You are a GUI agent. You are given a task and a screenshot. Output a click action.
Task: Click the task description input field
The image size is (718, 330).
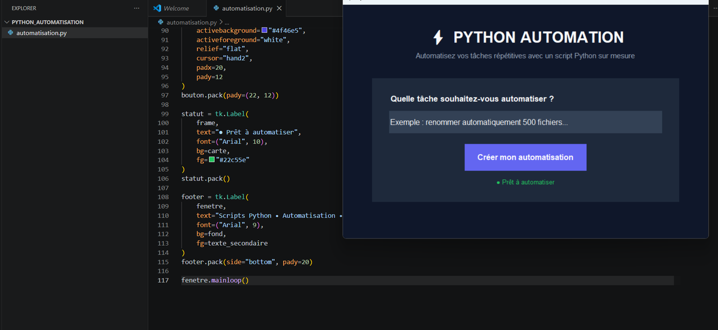(x=525, y=122)
